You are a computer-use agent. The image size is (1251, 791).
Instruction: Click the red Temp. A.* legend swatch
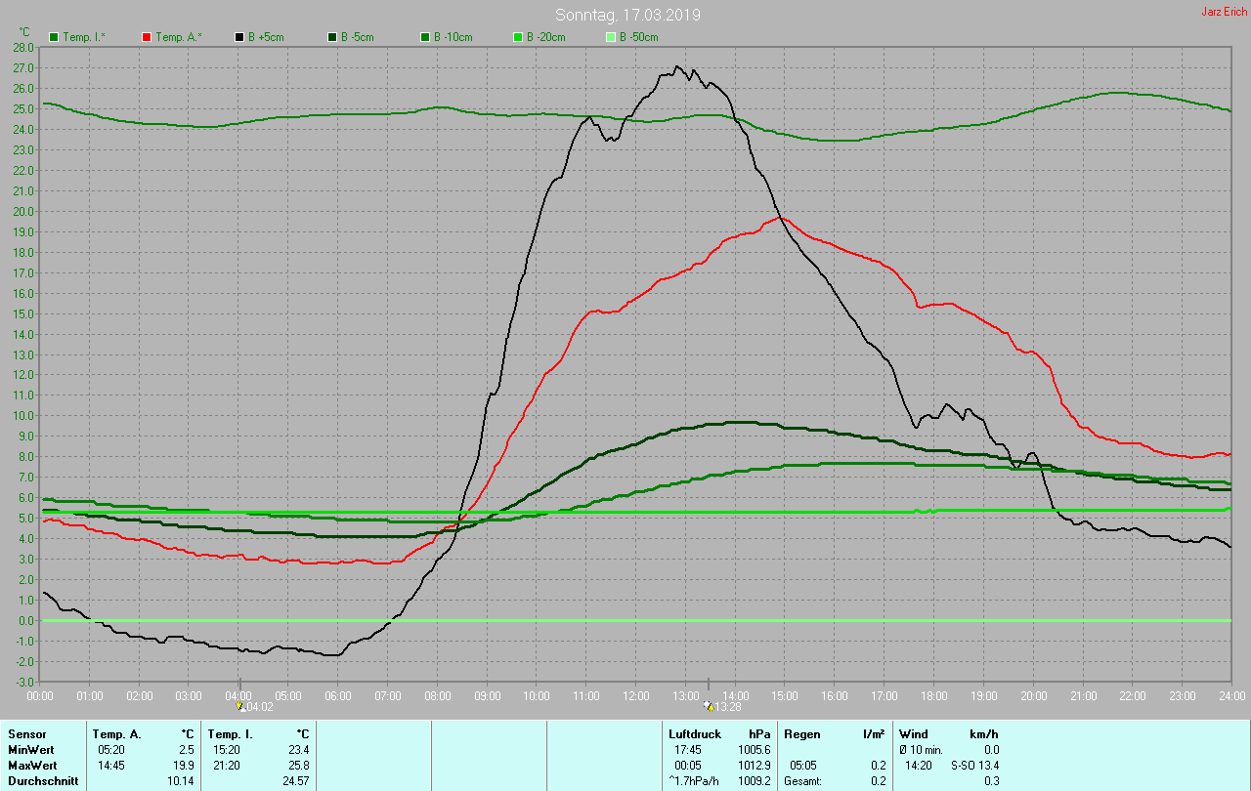coord(147,37)
